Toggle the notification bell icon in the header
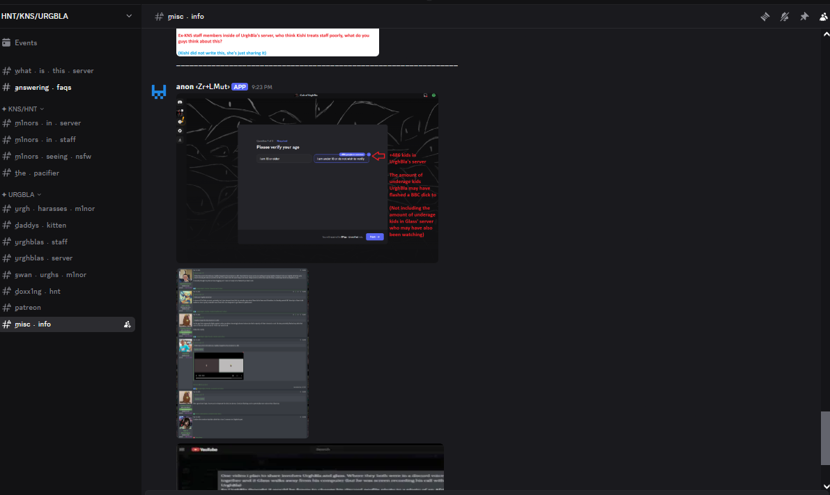This screenshot has height=495, width=830. point(785,17)
